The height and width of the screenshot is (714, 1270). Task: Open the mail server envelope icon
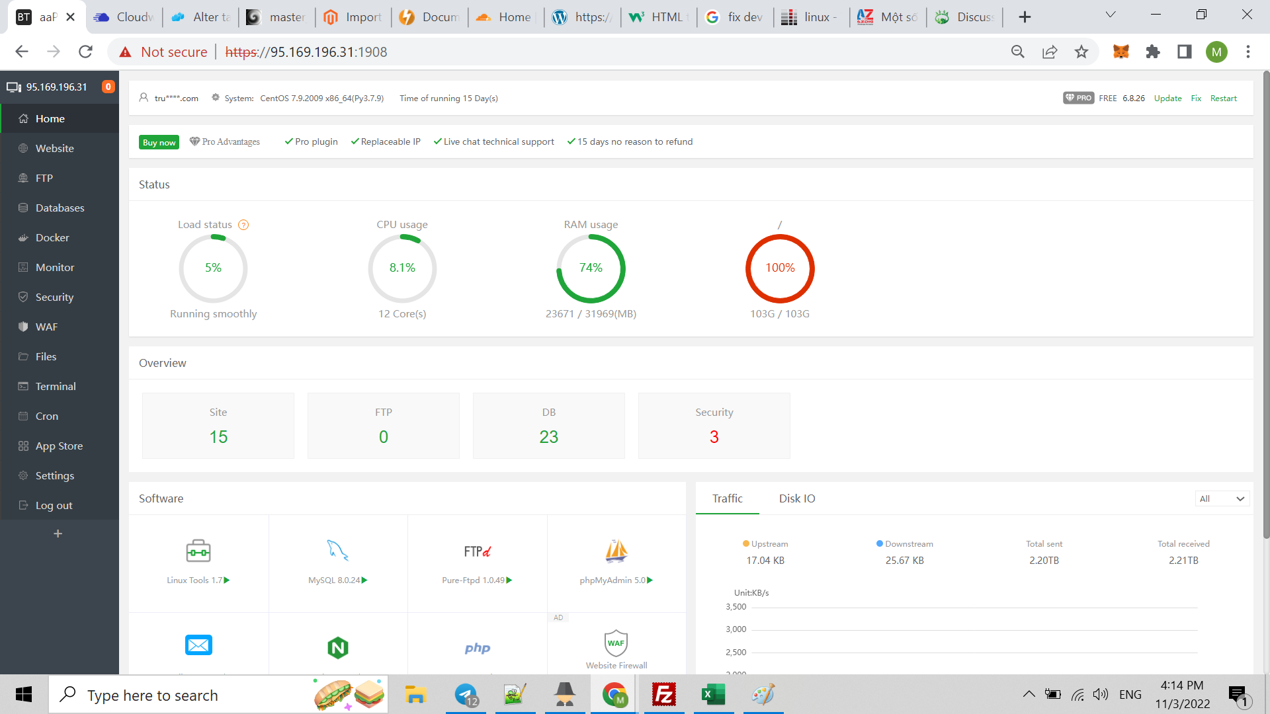[x=198, y=645]
